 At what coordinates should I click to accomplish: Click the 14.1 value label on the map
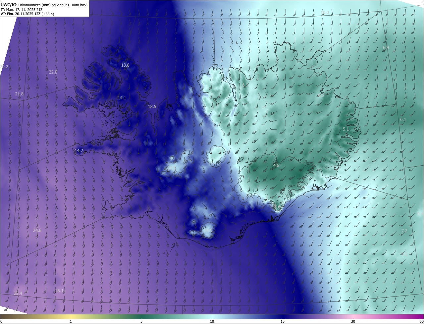122,98
